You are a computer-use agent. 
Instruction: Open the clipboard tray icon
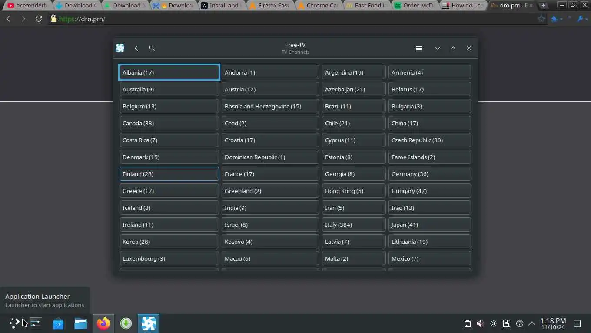(468, 323)
